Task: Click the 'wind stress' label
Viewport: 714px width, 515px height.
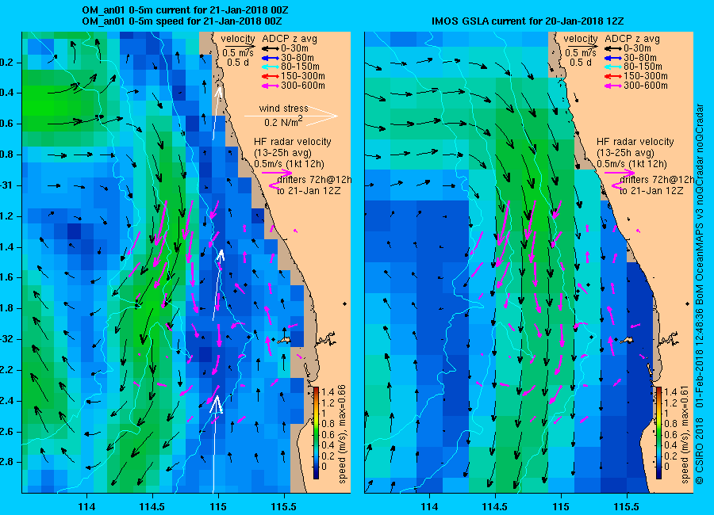Action: (x=284, y=109)
